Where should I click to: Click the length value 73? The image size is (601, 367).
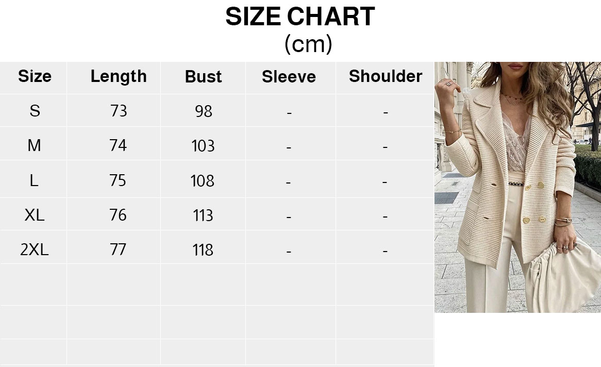point(119,111)
